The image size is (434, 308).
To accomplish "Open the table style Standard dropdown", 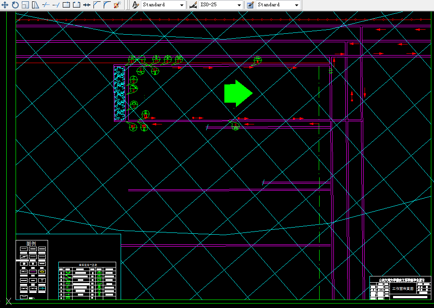I will point(278,5).
